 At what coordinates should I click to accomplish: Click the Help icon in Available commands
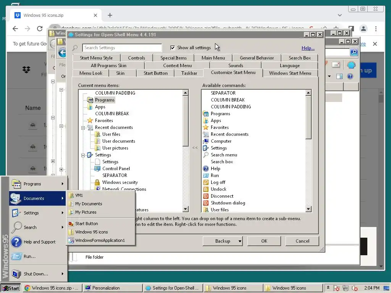pyautogui.click(x=206, y=169)
